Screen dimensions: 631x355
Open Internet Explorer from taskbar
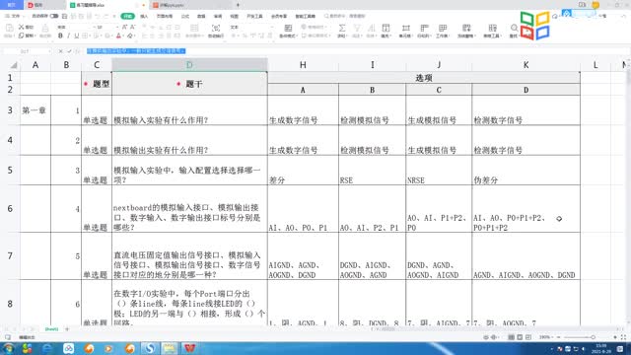coord(47,348)
